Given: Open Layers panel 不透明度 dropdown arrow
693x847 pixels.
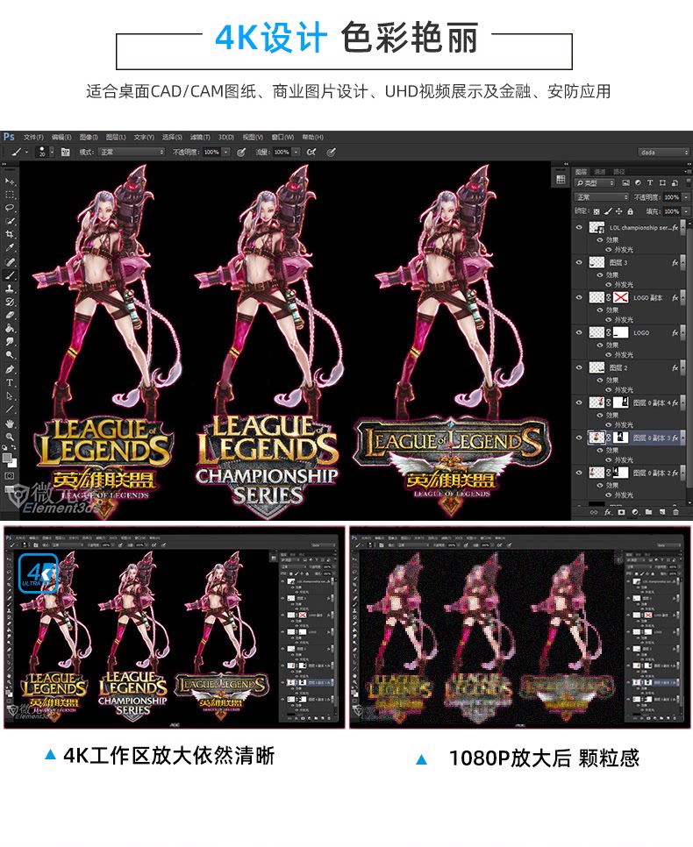Looking at the screenshot, I should 686,197.
